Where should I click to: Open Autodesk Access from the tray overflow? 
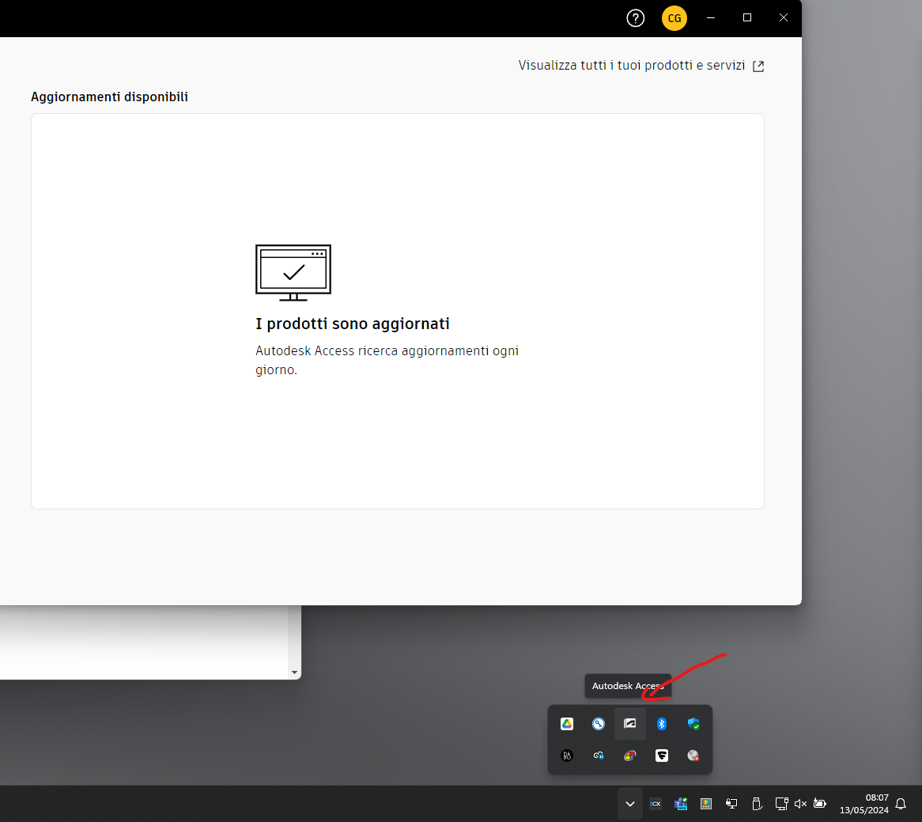pos(630,724)
